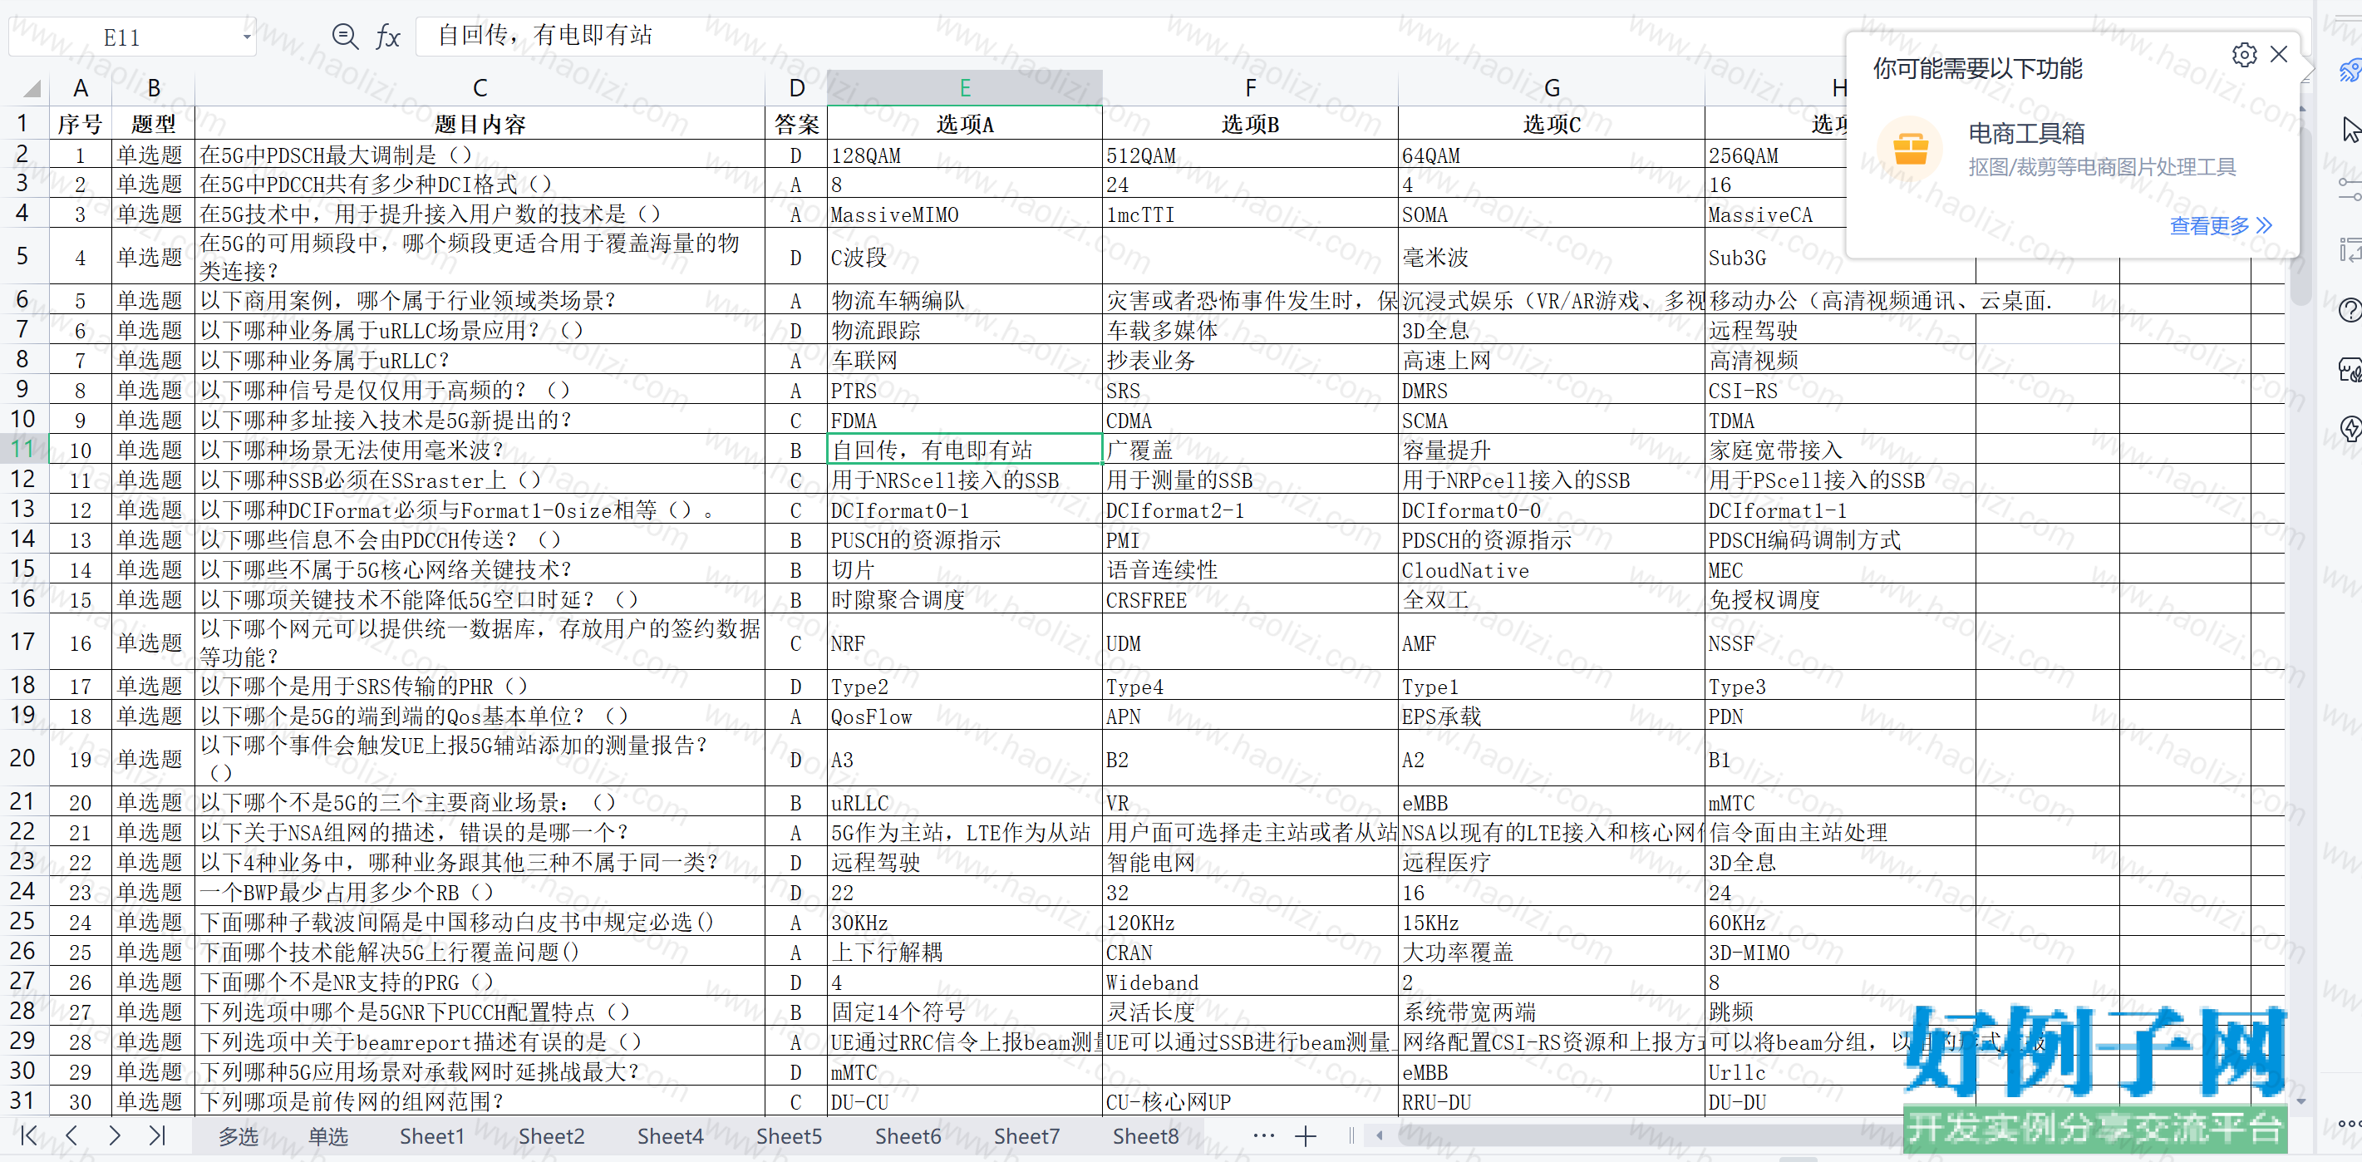Switch to the Sheet1 tab
Screen dimensions: 2362x1162
click(x=432, y=1136)
